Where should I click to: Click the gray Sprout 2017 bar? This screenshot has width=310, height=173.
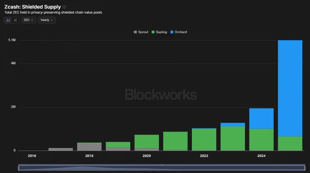(61, 149)
